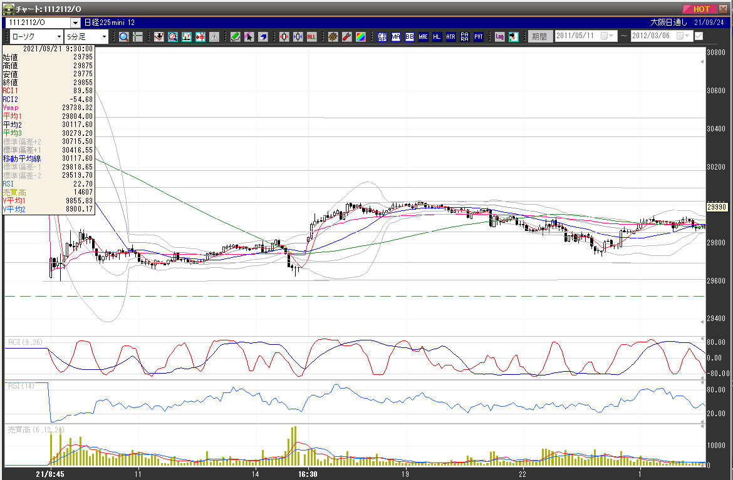Click the 16:30 time axis marker
Image resolution: width=733 pixels, height=480 pixels.
pos(308,474)
